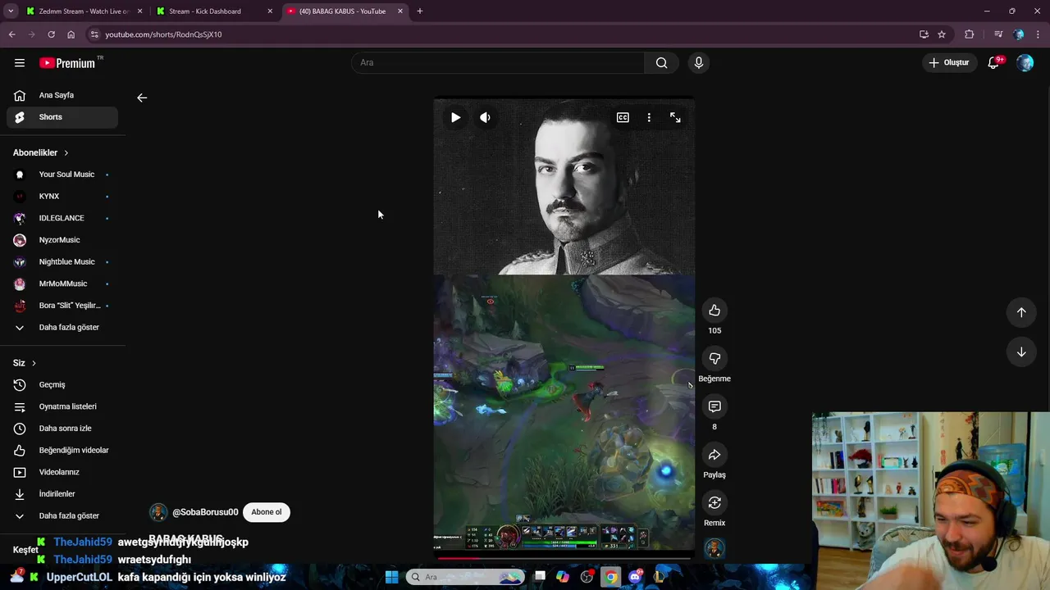Viewport: 1050px width, 590px height.
Task: Click the Windows taskbar Ara search box
Action: coord(465,577)
